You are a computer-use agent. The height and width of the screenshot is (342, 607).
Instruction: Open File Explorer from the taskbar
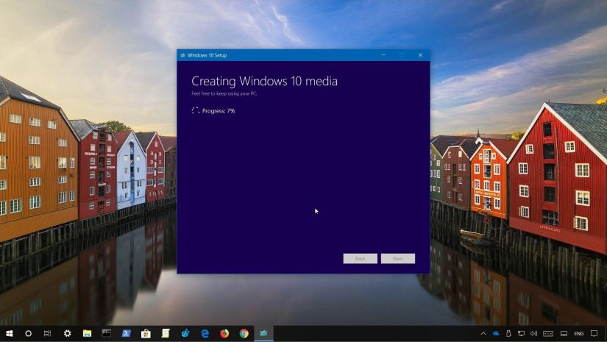coord(87,333)
